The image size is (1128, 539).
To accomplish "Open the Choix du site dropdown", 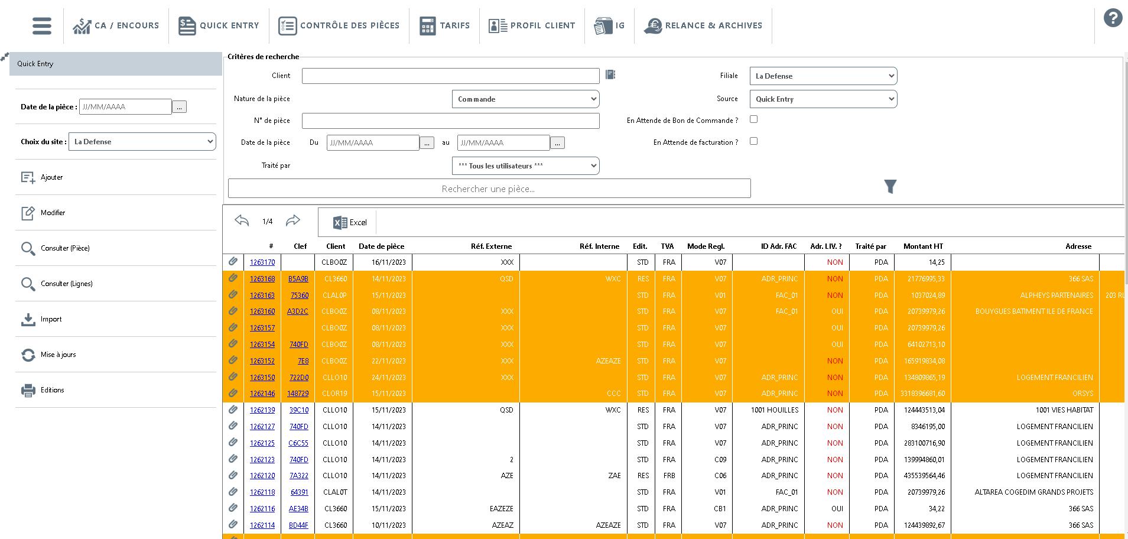I will (142, 142).
